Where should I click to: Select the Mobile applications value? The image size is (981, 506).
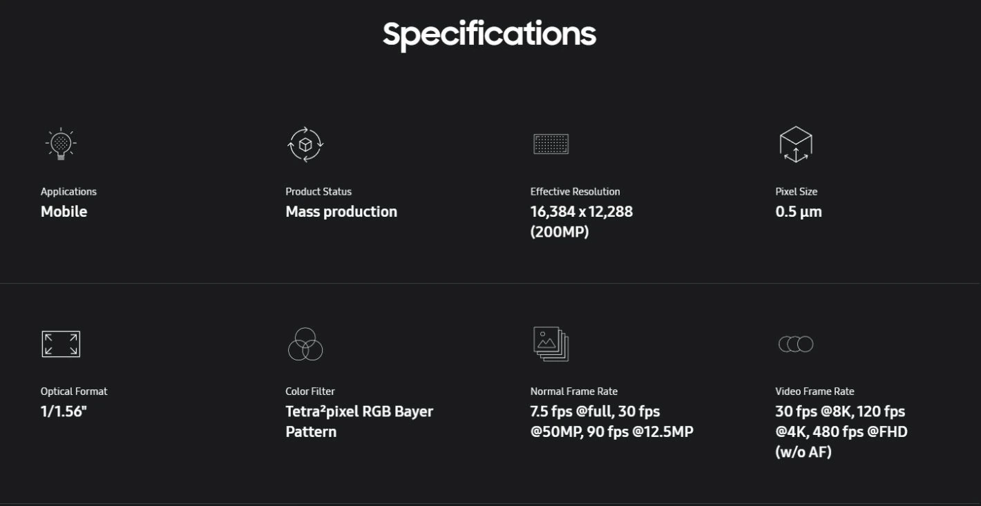(64, 212)
